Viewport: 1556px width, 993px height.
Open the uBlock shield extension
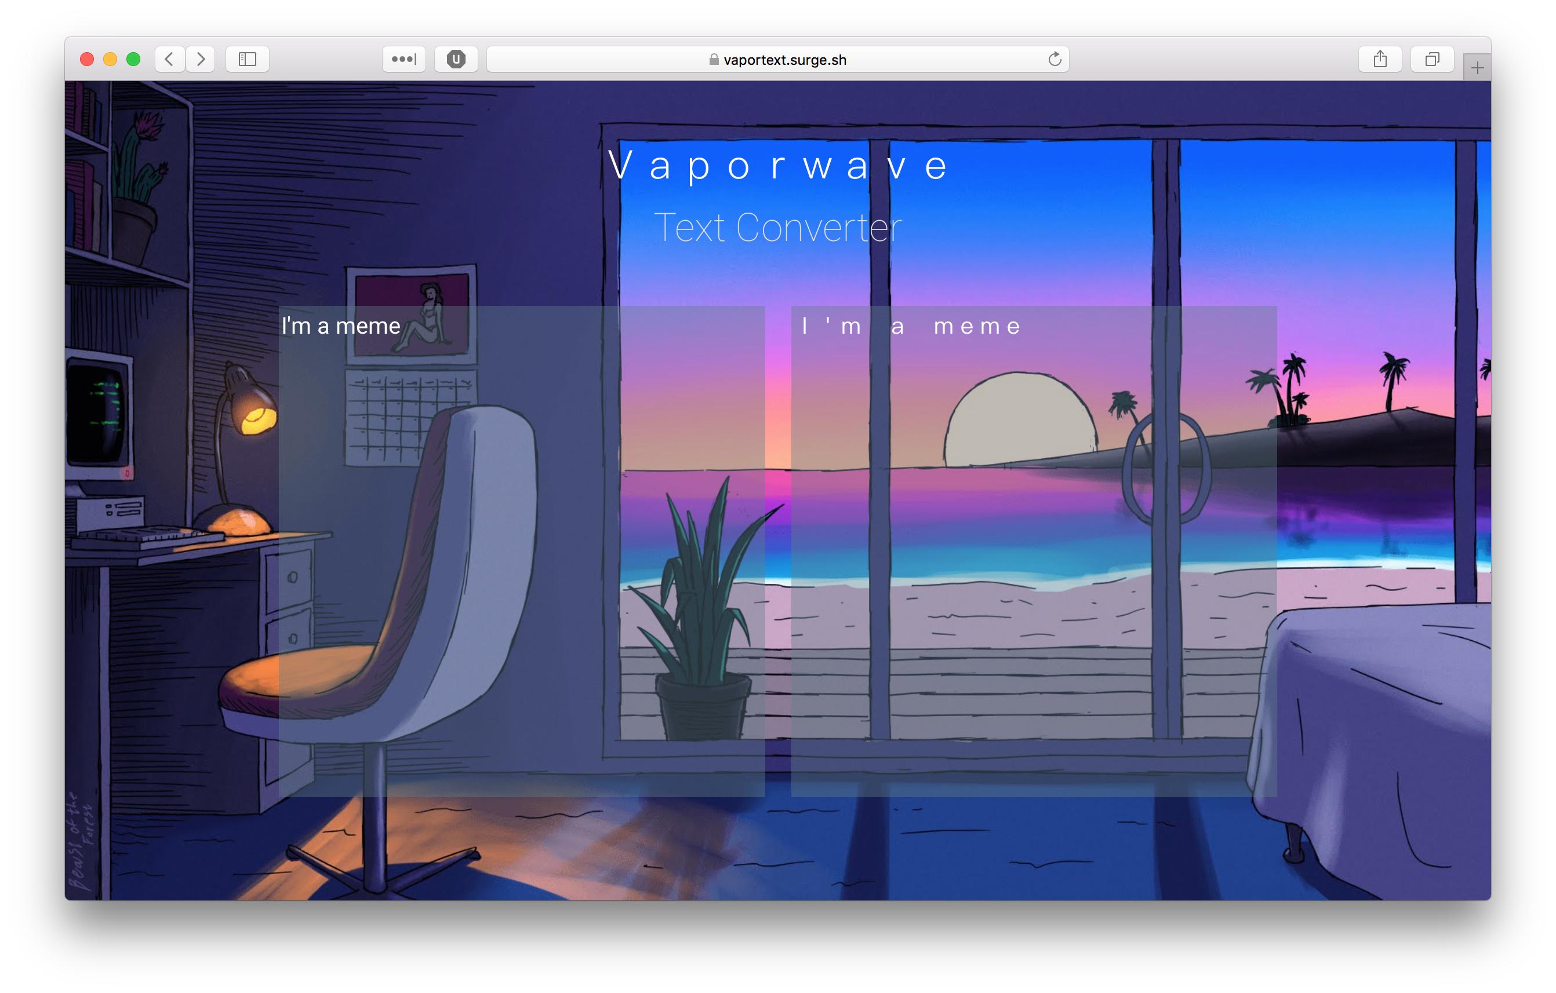[456, 60]
